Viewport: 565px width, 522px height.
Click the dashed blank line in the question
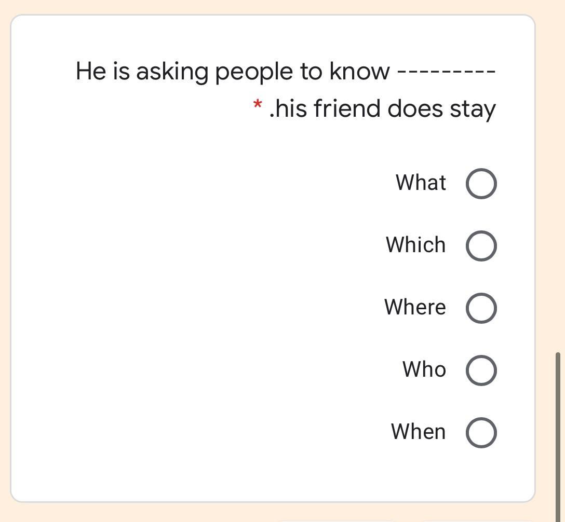click(x=447, y=70)
